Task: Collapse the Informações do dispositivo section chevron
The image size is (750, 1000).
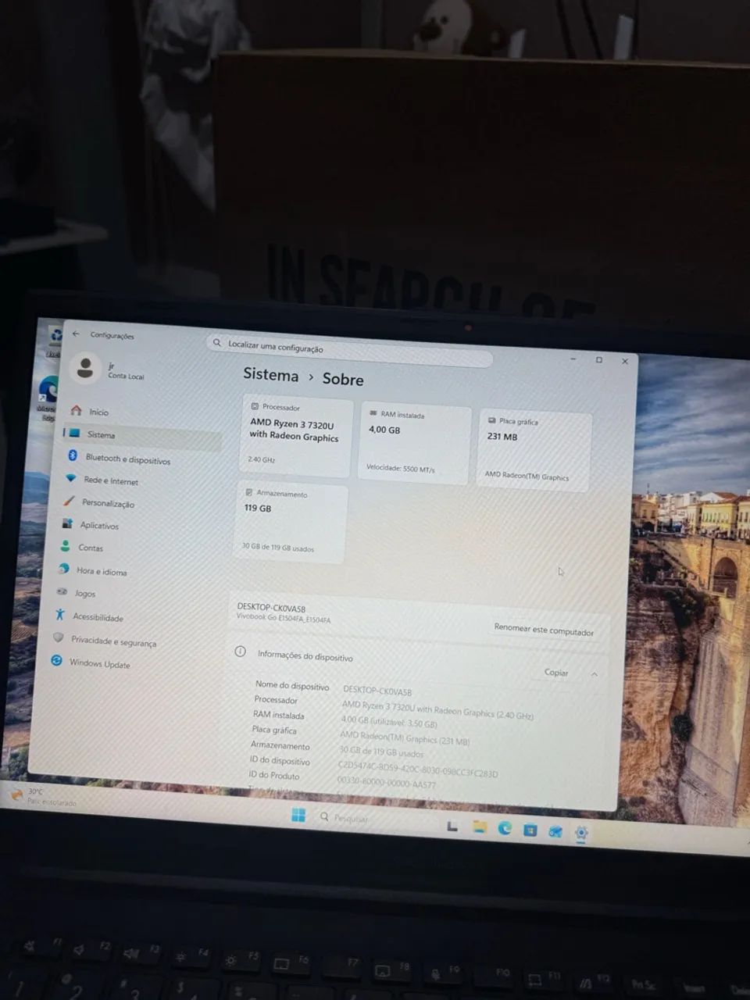Action: coord(595,674)
